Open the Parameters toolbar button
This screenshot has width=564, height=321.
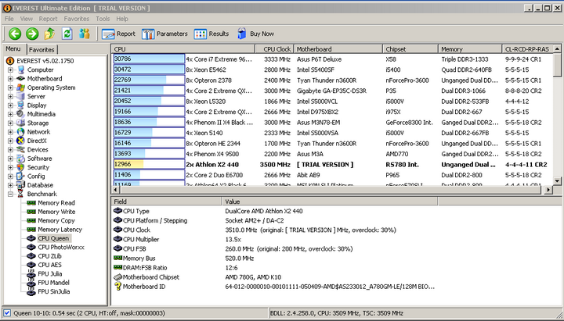[x=164, y=34]
